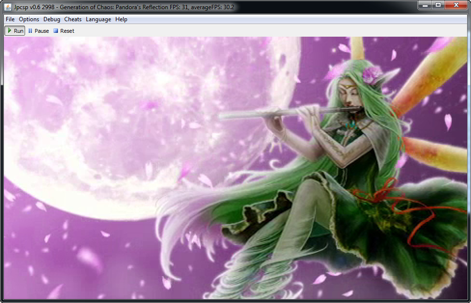Click the blue Reset square icon
The image size is (471, 303).
point(55,31)
